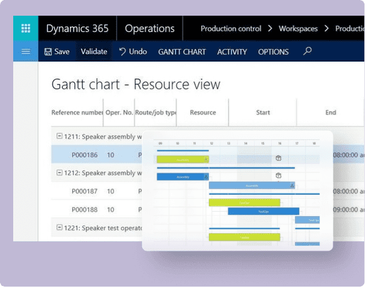Click the End column header
Screen dimensions: 373x289
coord(331,112)
